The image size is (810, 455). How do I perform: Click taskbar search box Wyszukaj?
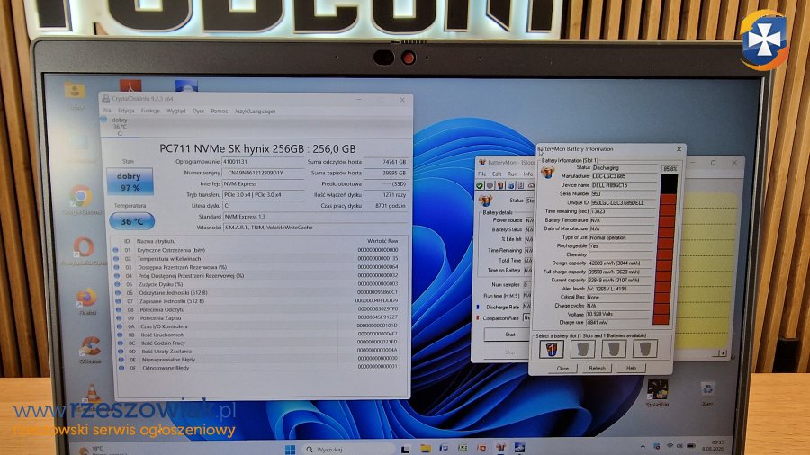(x=347, y=450)
